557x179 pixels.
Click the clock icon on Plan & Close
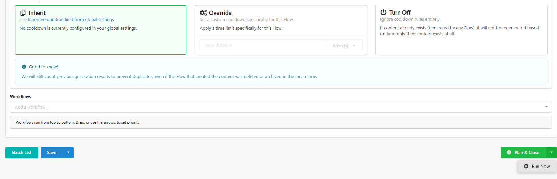509,153
